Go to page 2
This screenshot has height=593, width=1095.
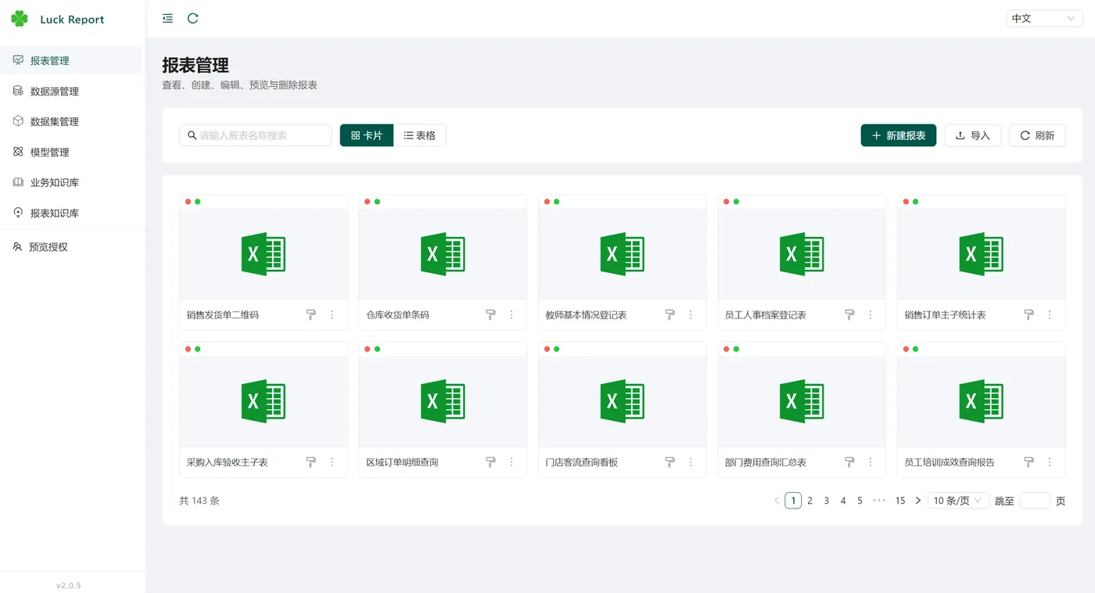pyautogui.click(x=810, y=501)
